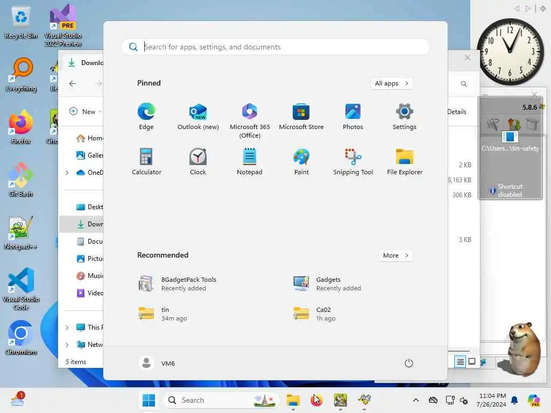Screen dimensions: 551x413
Task: Expand OneDrive in Explorer navigation pane
Action: [x=67, y=173]
